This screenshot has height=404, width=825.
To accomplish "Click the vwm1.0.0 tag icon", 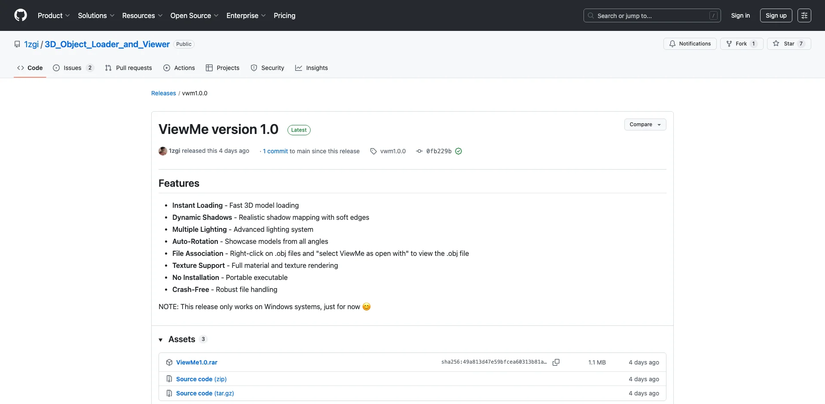I will point(373,151).
